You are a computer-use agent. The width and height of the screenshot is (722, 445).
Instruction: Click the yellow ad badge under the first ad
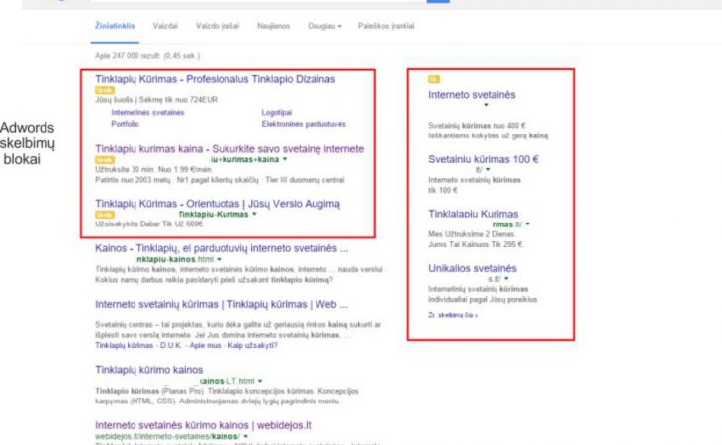(x=105, y=90)
